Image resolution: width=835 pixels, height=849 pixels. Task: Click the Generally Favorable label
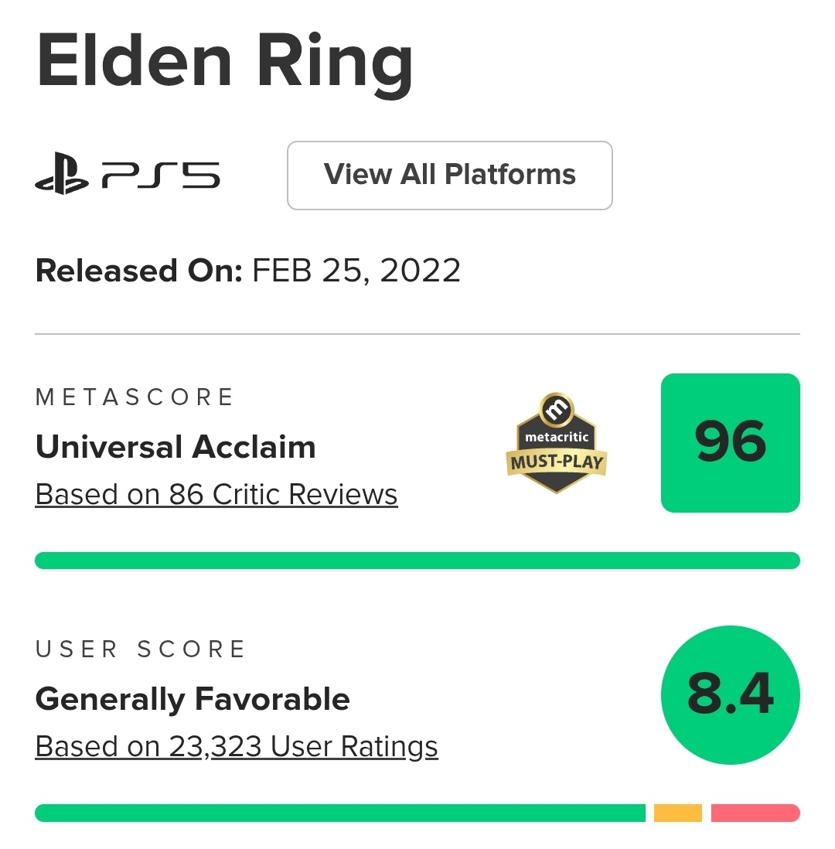coord(193,699)
